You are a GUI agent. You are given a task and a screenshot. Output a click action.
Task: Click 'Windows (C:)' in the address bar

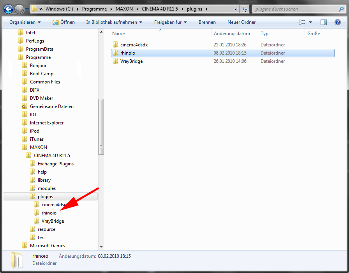click(x=59, y=9)
